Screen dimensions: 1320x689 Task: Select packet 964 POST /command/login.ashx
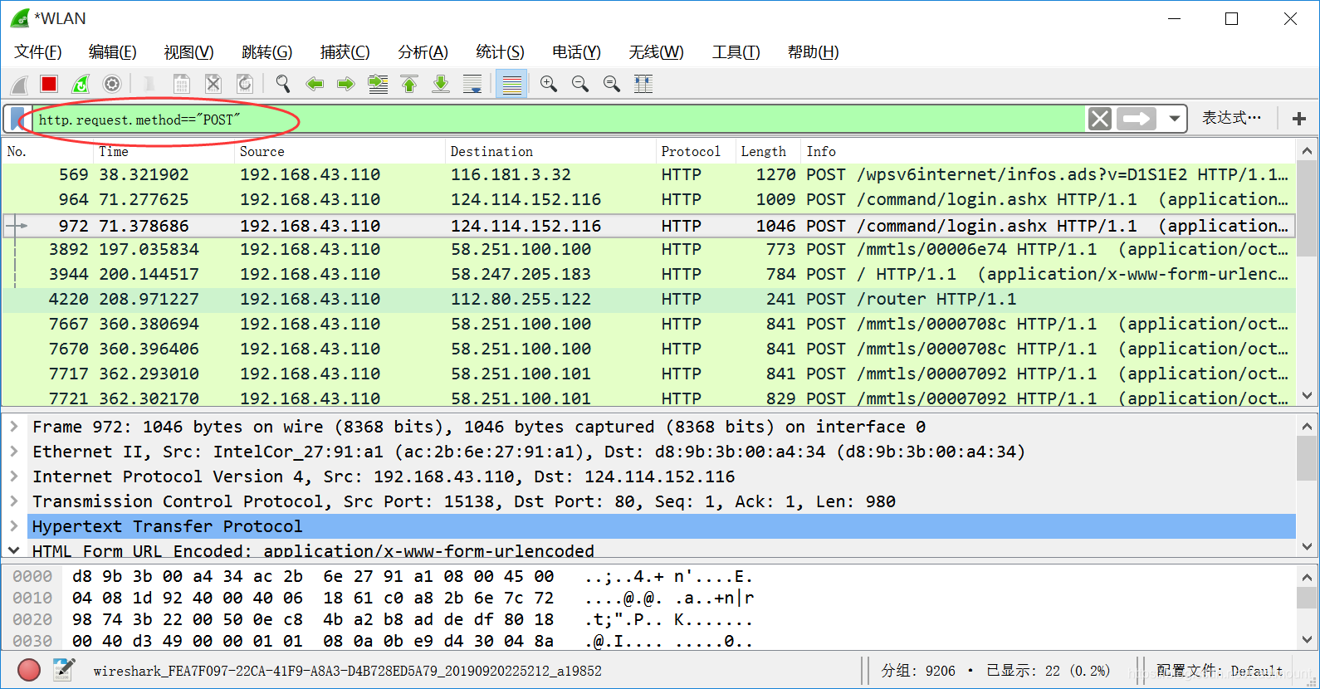pos(648,200)
